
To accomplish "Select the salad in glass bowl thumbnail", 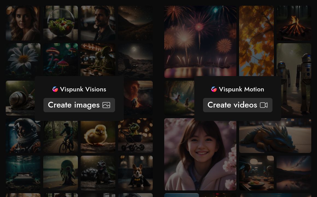I will [60, 23].
